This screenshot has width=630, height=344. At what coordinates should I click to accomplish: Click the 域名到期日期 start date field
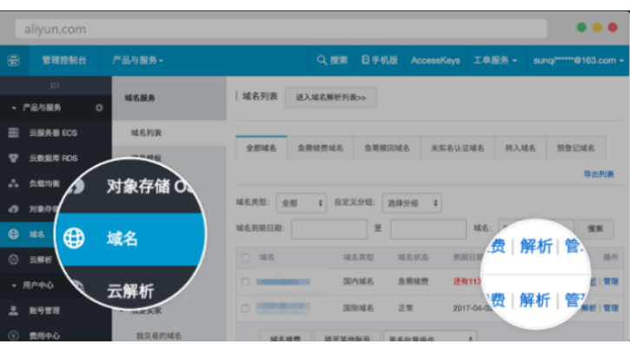tap(329, 228)
